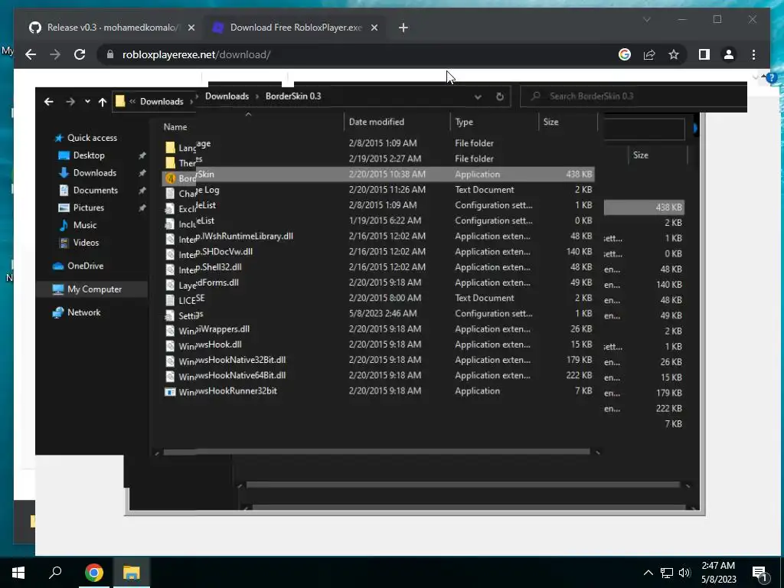Select the LICENSE text document
The height and width of the screenshot is (588, 784).
tap(185, 299)
